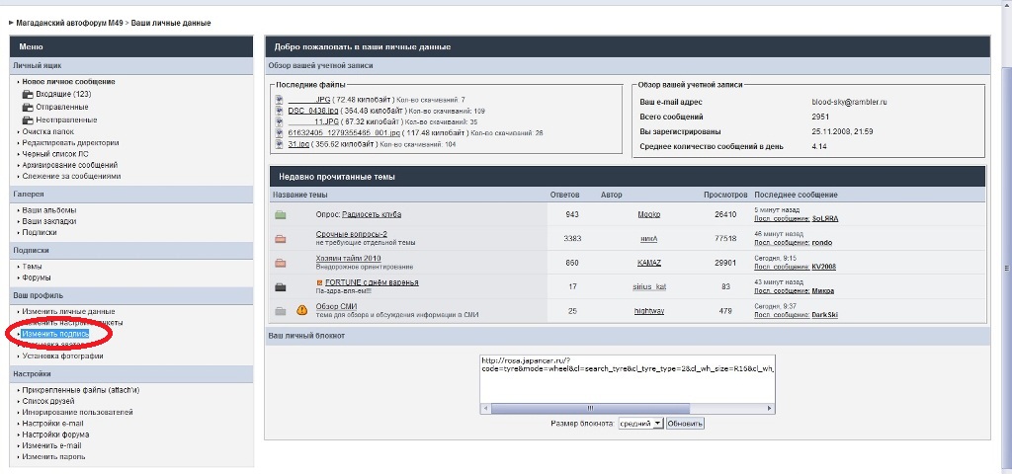Click the orange warning icon beside Обзор СМИ

302,310
